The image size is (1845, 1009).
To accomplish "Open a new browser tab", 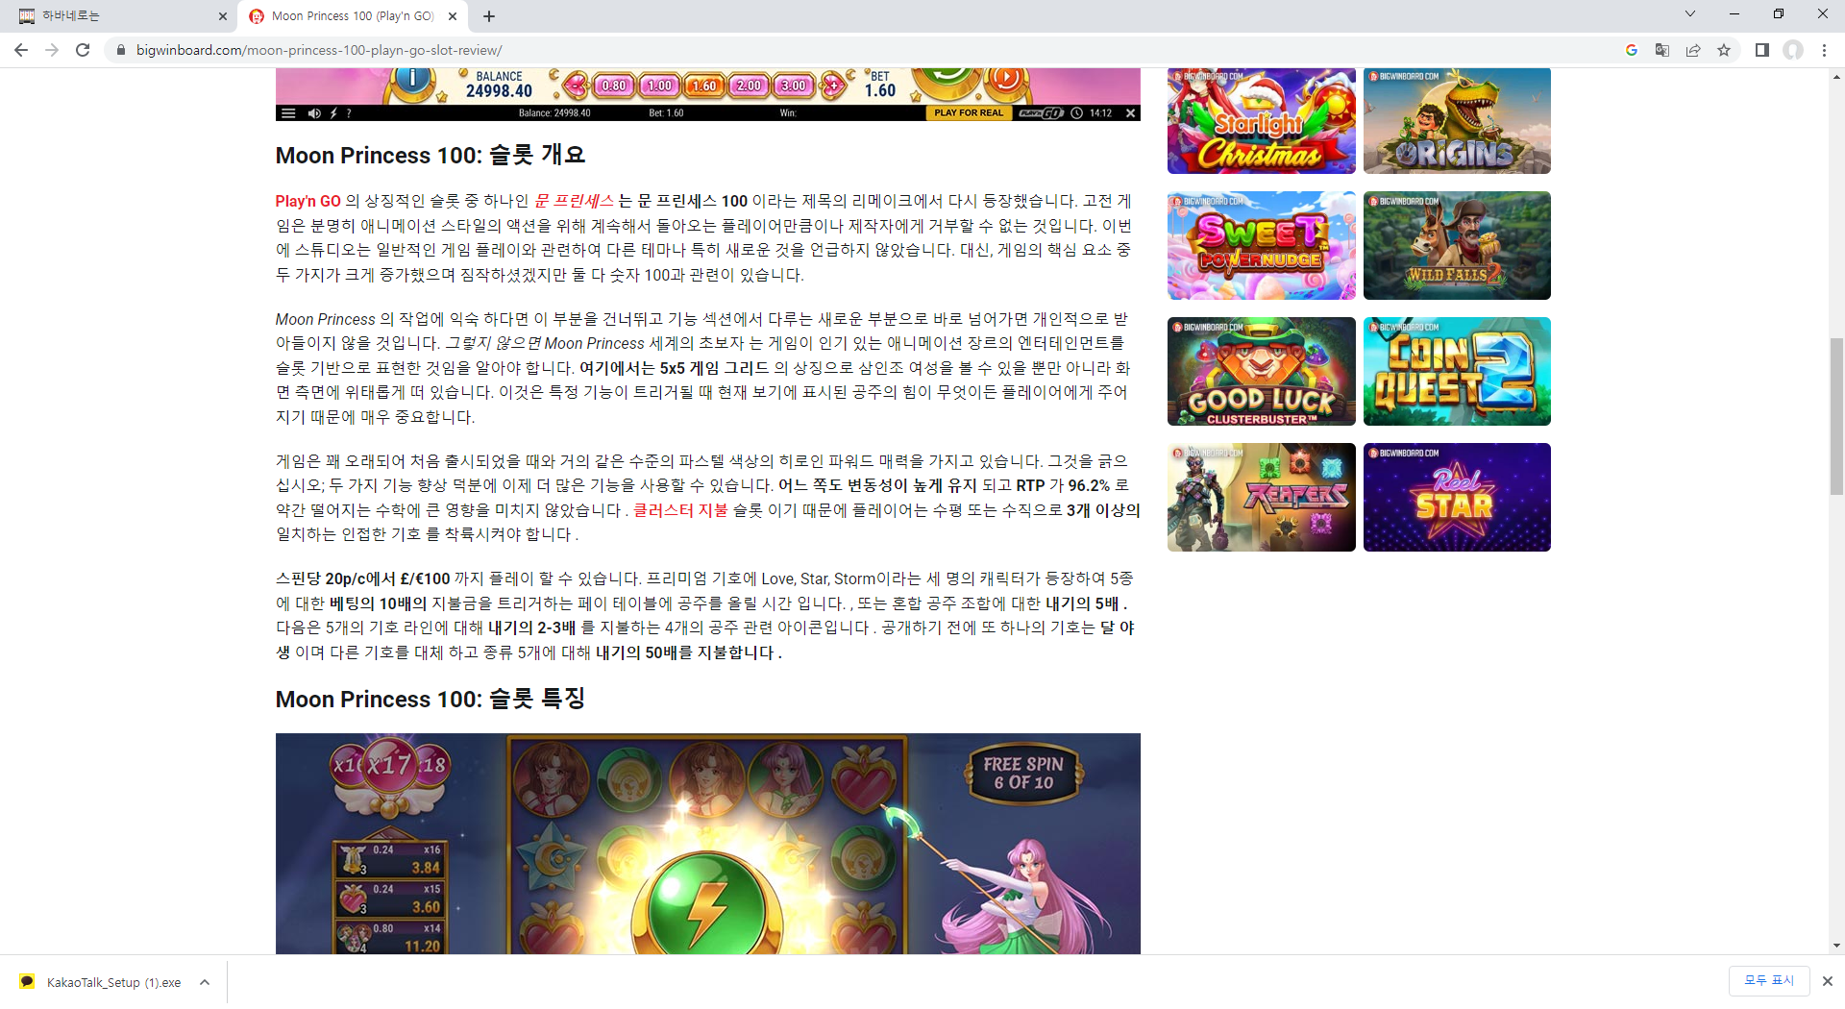I will pos(489,16).
